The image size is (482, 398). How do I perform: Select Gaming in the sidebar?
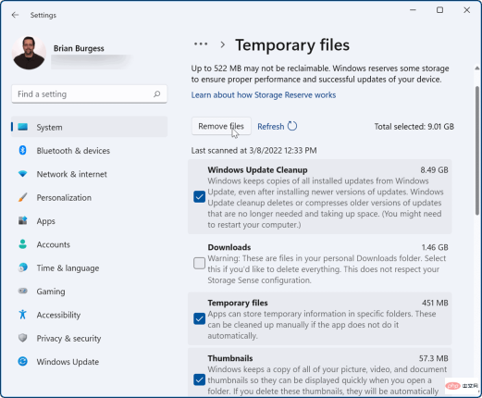click(x=90, y=291)
